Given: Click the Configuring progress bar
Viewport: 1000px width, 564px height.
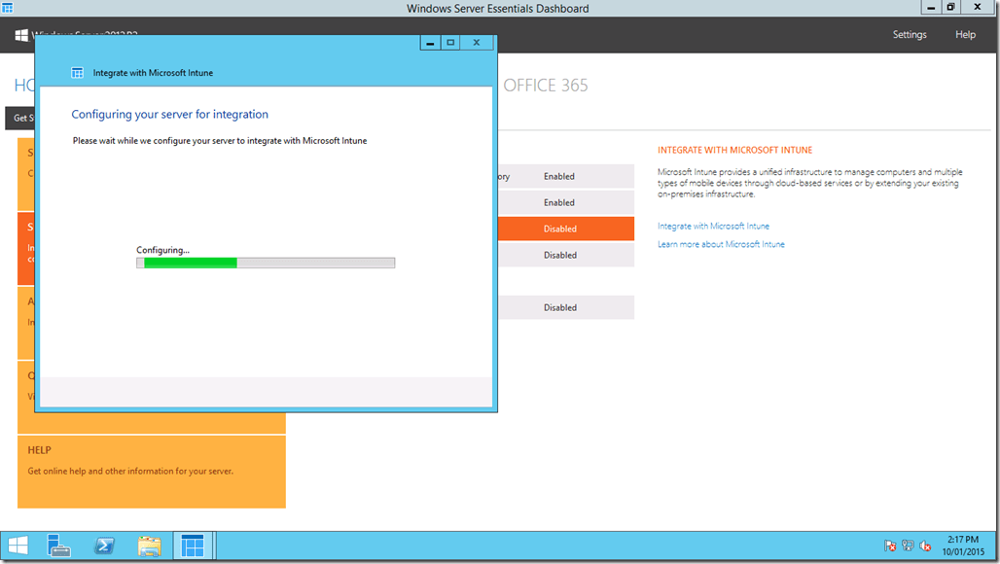Looking at the screenshot, I should [265, 262].
